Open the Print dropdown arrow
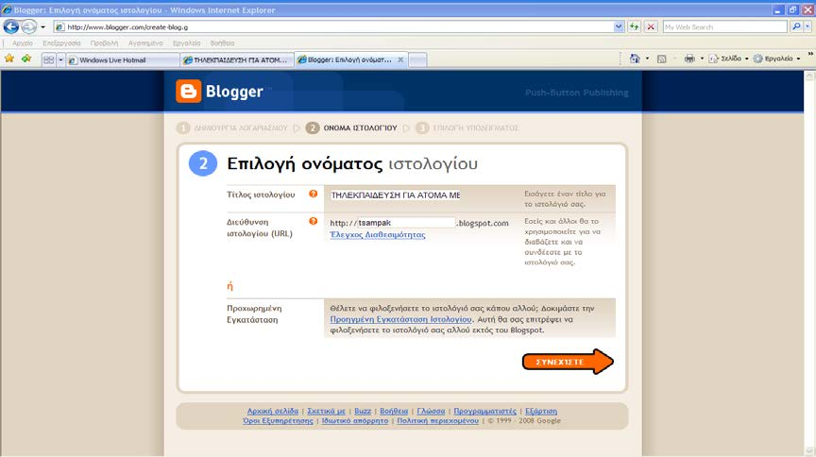The height and width of the screenshot is (457, 816). [702, 59]
